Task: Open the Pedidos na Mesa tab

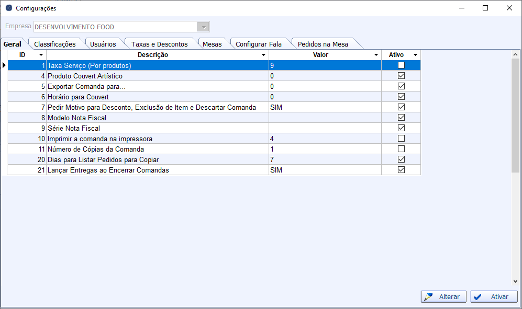Action: pos(323,44)
